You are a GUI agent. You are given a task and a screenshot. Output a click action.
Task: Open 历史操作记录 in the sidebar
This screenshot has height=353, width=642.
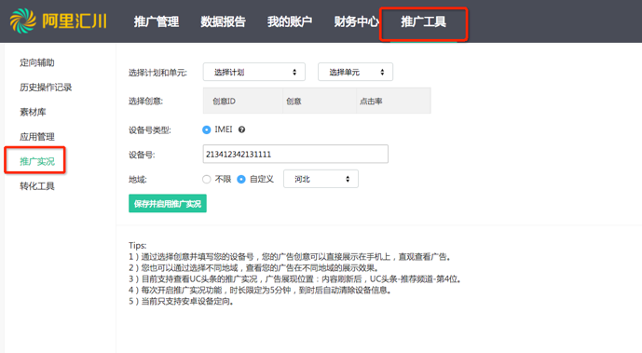pos(46,88)
